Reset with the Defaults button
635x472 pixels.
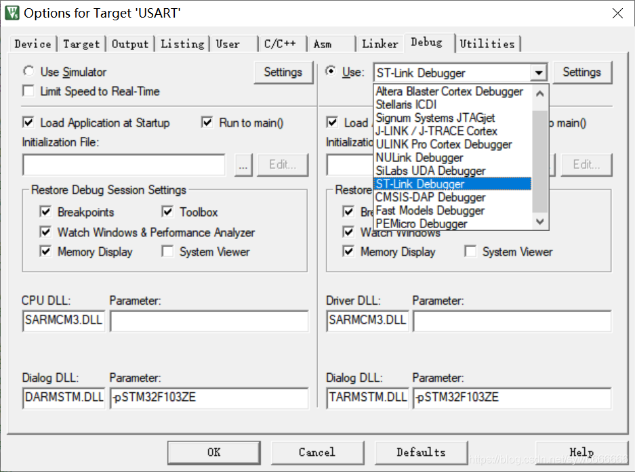(421, 452)
